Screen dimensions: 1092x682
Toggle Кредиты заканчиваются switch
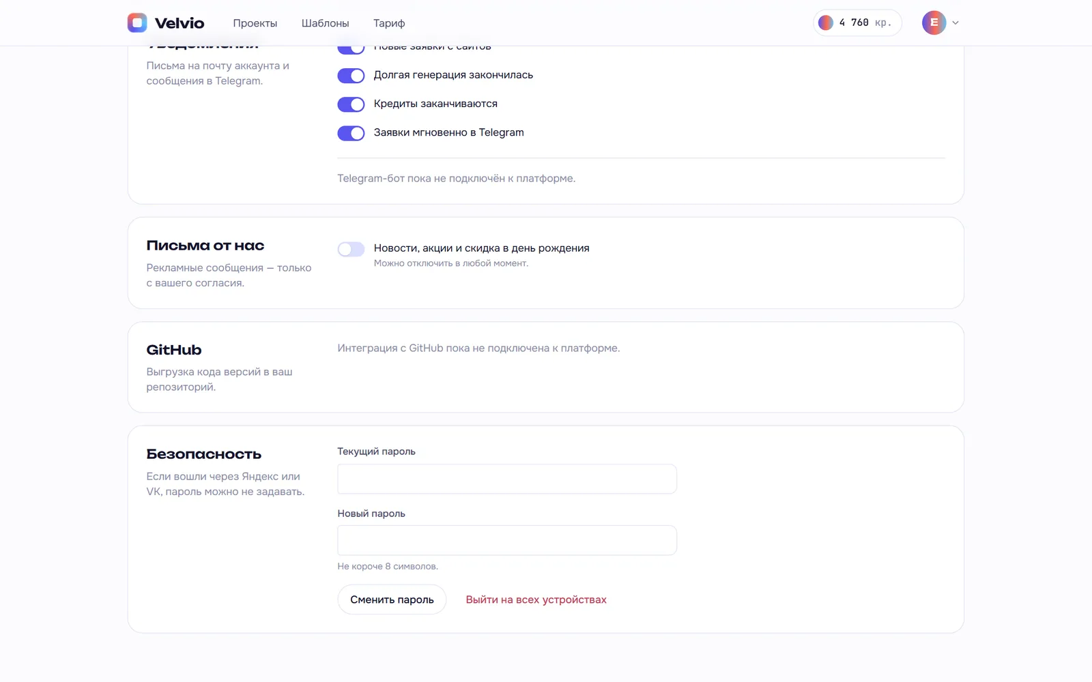click(x=351, y=104)
